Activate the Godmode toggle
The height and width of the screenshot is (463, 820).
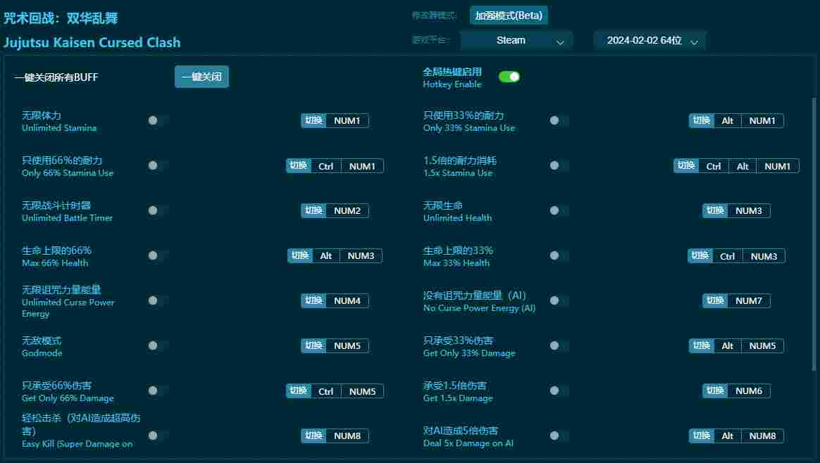coord(157,345)
